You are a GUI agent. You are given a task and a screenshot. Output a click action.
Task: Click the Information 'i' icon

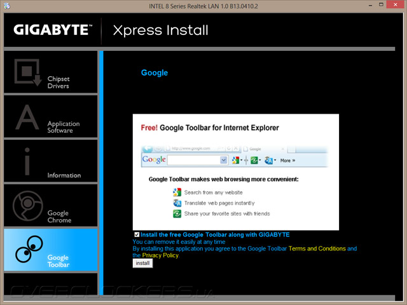pyautogui.click(x=27, y=161)
